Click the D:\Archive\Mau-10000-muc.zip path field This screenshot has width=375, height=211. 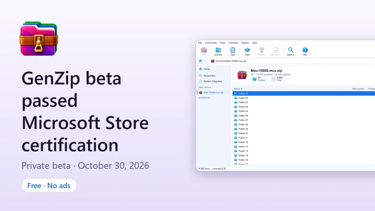point(292,61)
